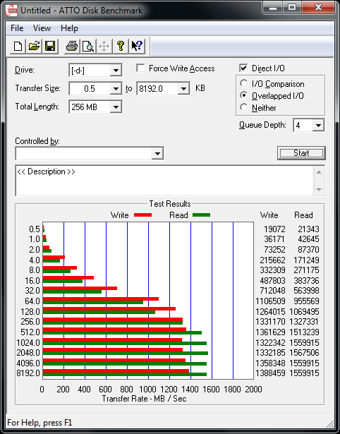Image resolution: width=340 pixels, height=434 pixels.
Task: Click inside the Description text box
Action: pyautogui.click(x=164, y=181)
